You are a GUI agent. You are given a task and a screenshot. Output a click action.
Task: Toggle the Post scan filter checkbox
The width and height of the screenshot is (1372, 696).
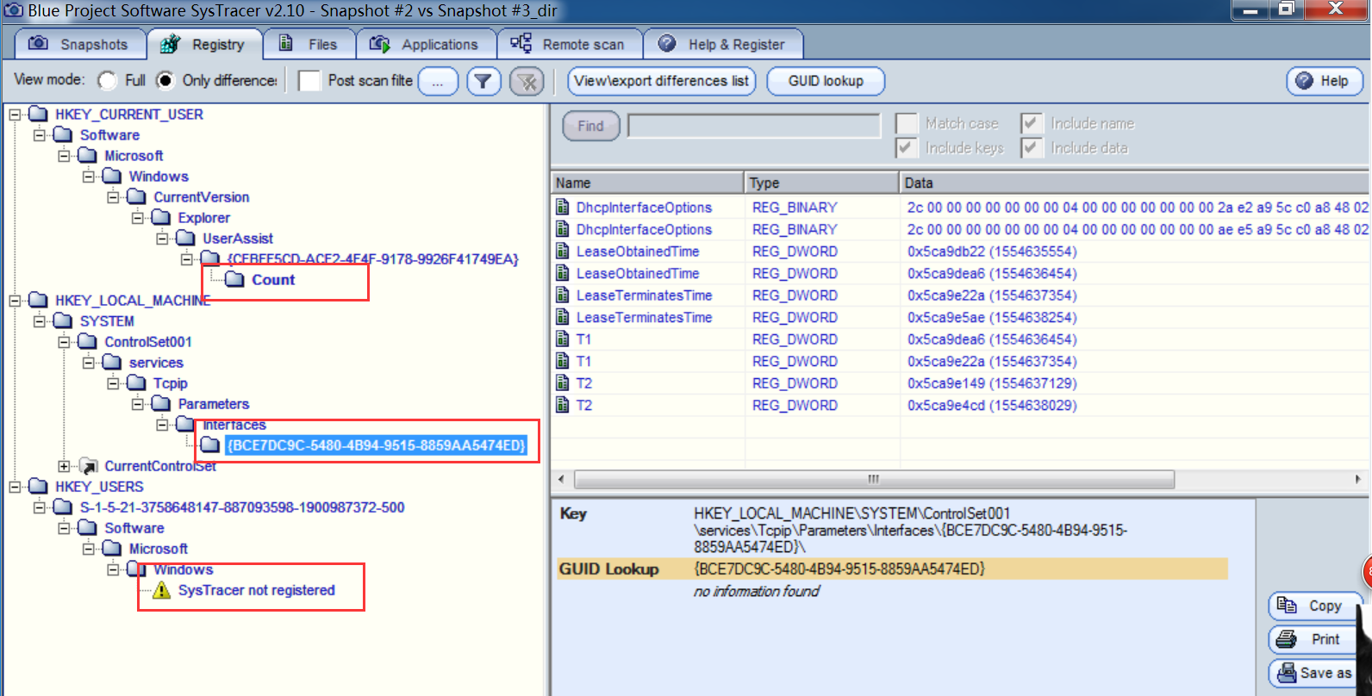tap(309, 81)
